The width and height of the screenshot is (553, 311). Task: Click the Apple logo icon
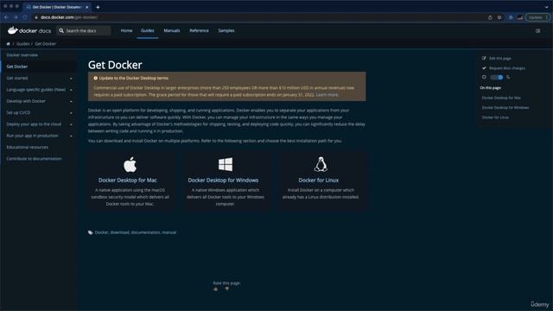pos(130,165)
